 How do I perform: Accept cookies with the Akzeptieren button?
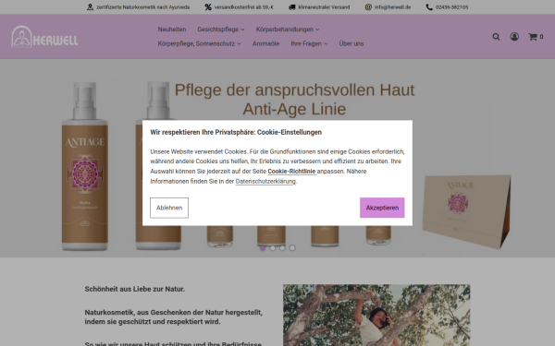tap(382, 208)
